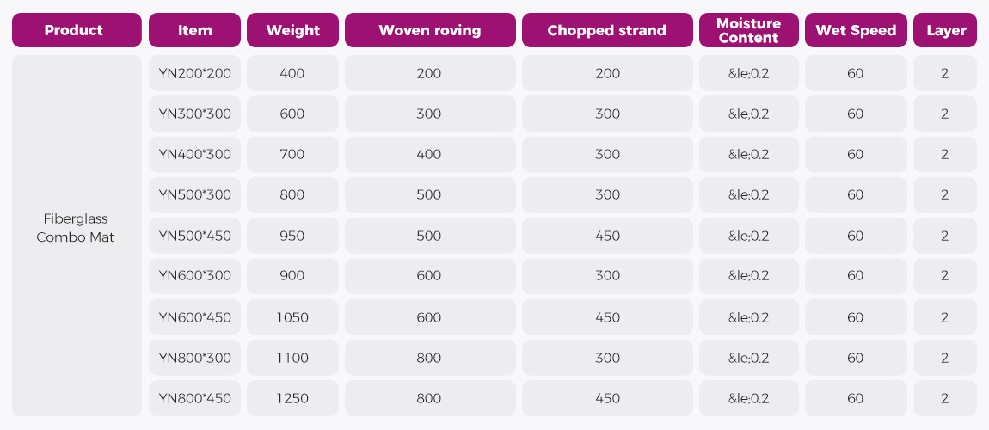Image resolution: width=989 pixels, height=430 pixels.
Task: Click the Weight header cell
Action: coord(292,30)
